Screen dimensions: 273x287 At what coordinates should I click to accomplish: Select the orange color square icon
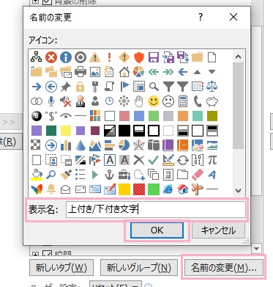[x=183, y=116]
